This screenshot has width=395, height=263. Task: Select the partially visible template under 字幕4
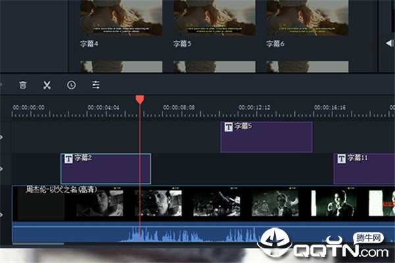(121, 66)
